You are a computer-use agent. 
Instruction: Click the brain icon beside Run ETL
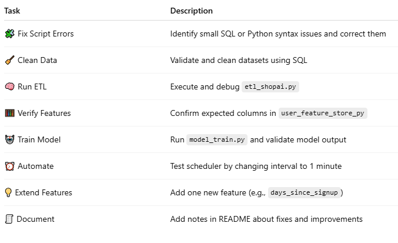pos(9,86)
